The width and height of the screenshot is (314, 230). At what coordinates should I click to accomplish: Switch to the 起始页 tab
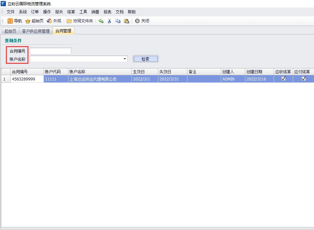pyautogui.click(x=10, y=31)
